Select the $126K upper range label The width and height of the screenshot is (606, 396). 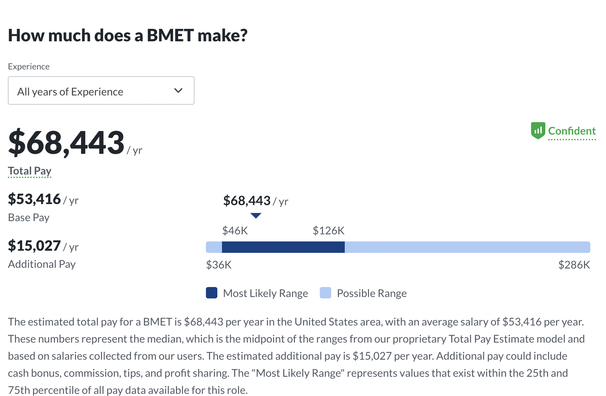[328, 230]
